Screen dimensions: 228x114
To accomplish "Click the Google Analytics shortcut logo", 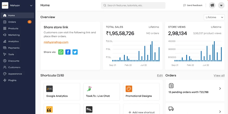I will tap(50, 89).
